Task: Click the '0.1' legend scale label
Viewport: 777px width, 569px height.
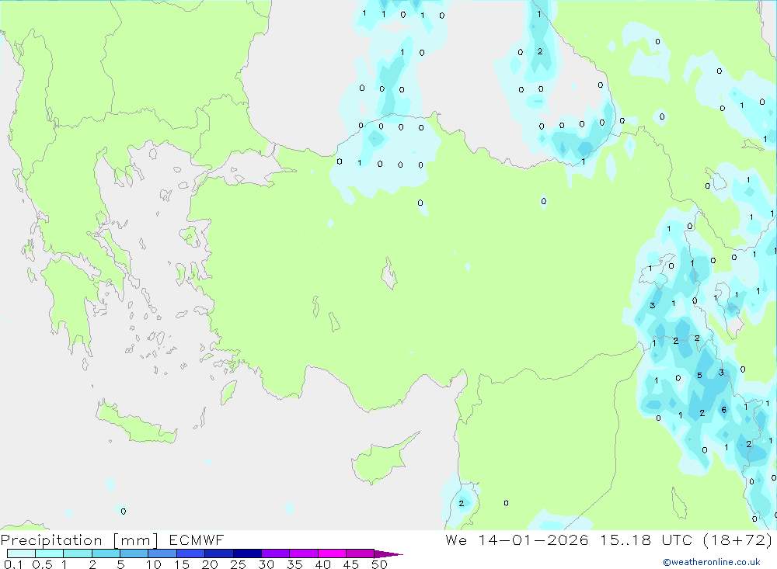Action: coord(13,564)
